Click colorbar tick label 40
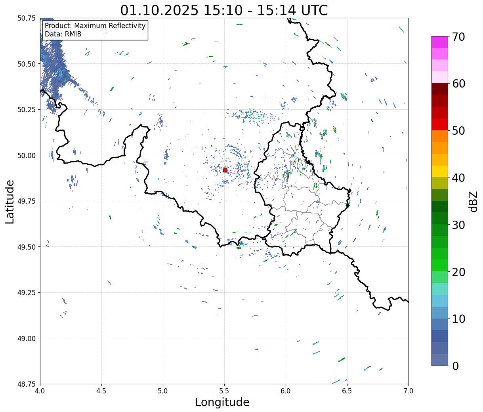Screen dimensions: 483x412 458,178
